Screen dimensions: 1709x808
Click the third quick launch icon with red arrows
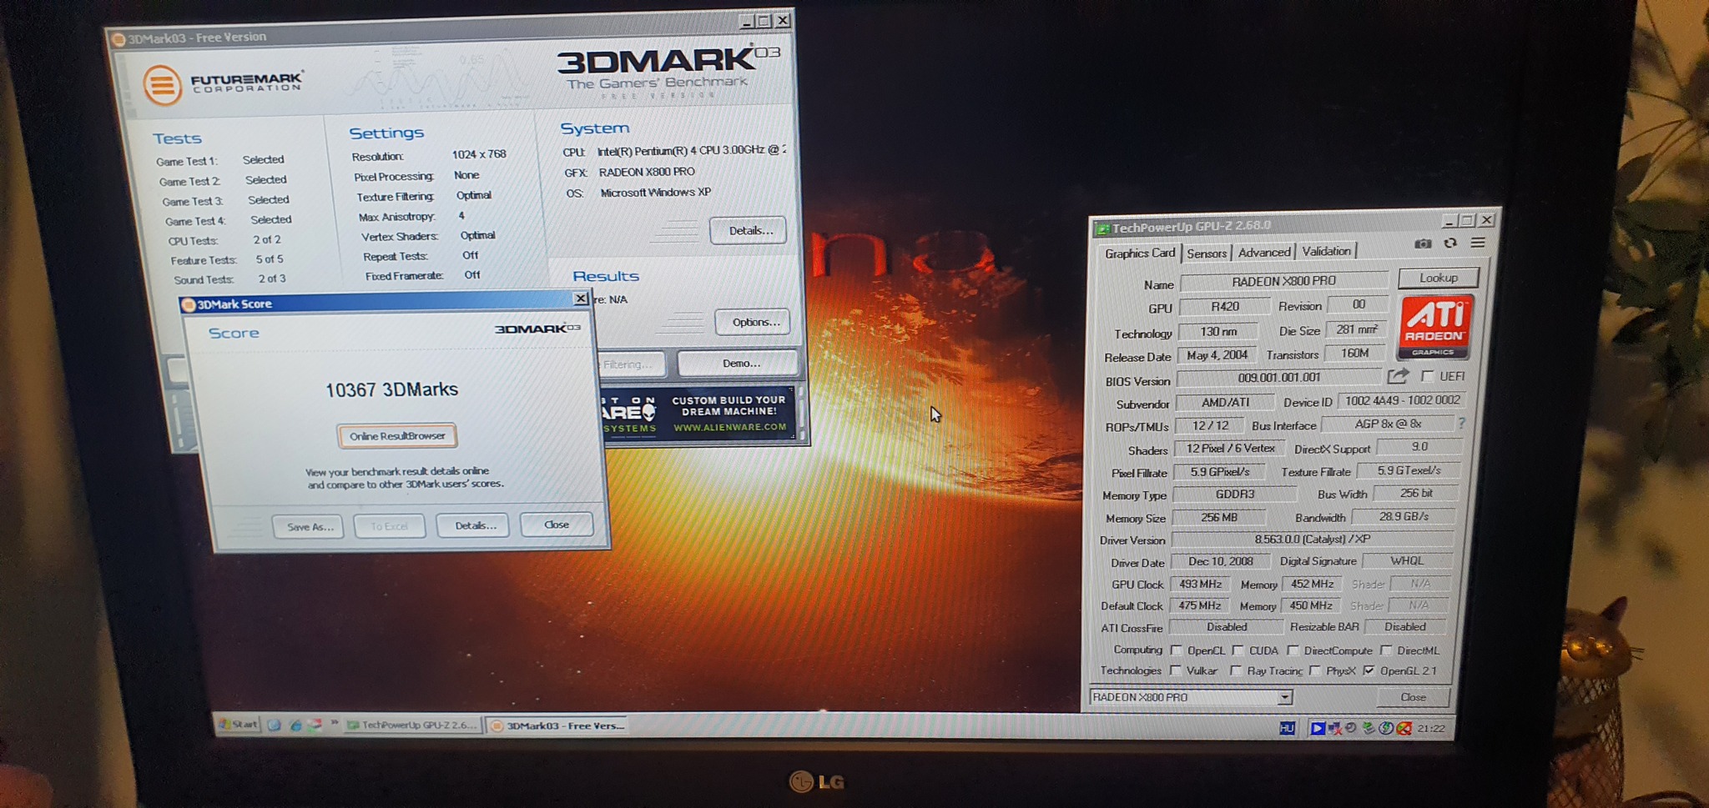315,725
